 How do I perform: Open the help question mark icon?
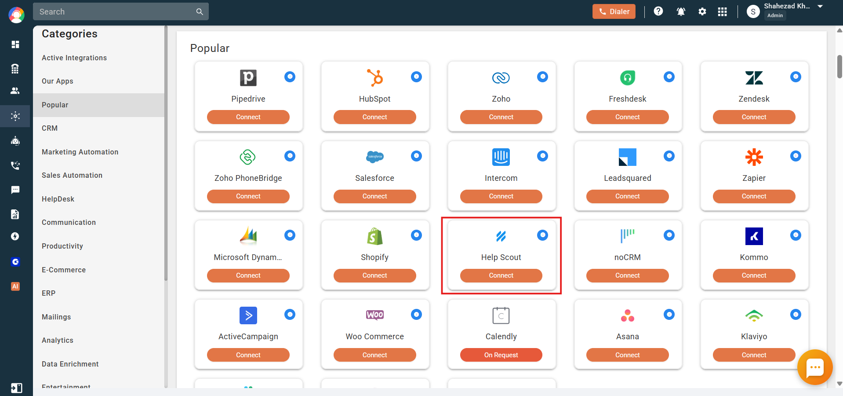tap(658, 11)
